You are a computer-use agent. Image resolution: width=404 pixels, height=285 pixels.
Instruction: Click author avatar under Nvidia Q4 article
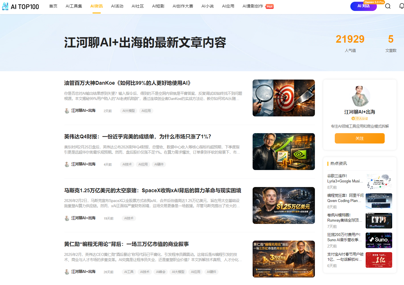[67, 165]
